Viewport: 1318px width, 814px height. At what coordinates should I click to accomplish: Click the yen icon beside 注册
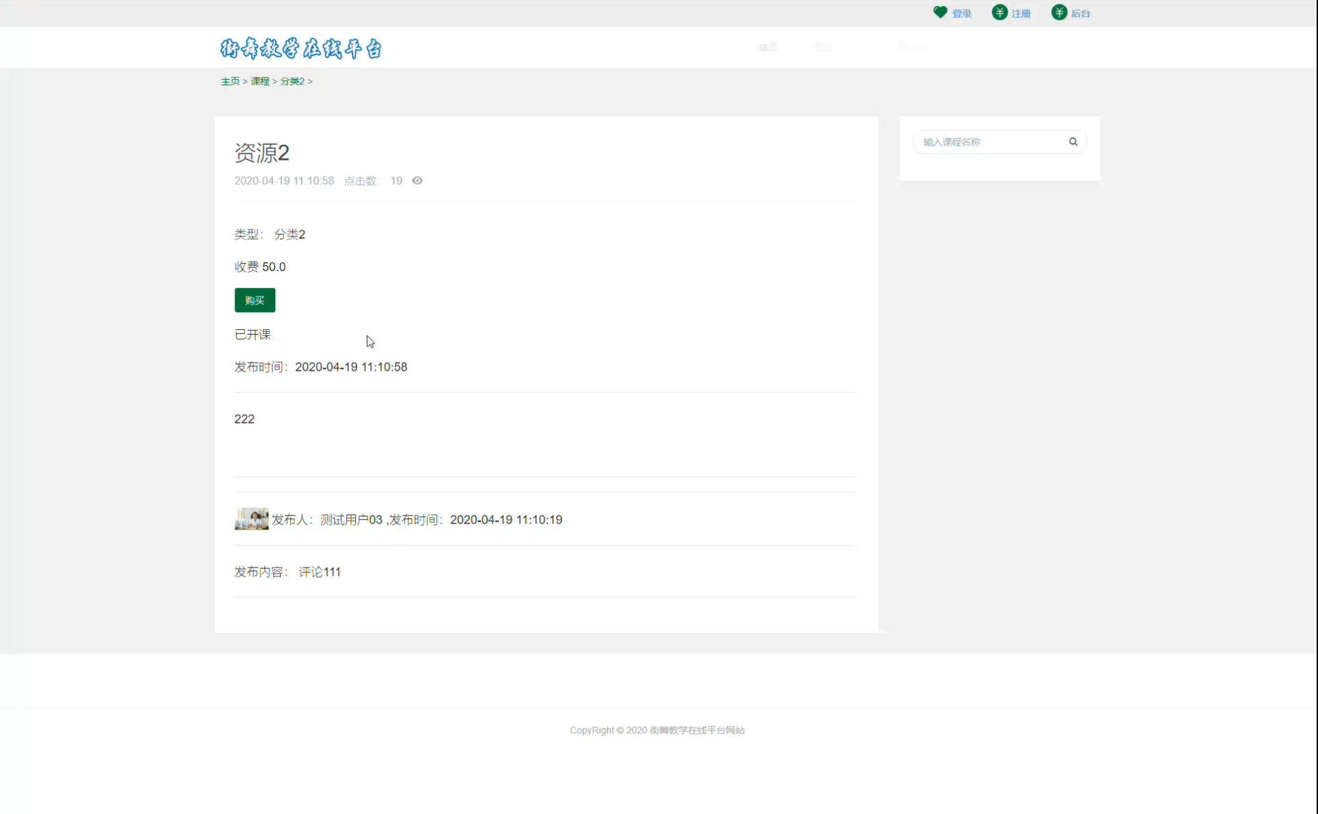pos(1000,12)
